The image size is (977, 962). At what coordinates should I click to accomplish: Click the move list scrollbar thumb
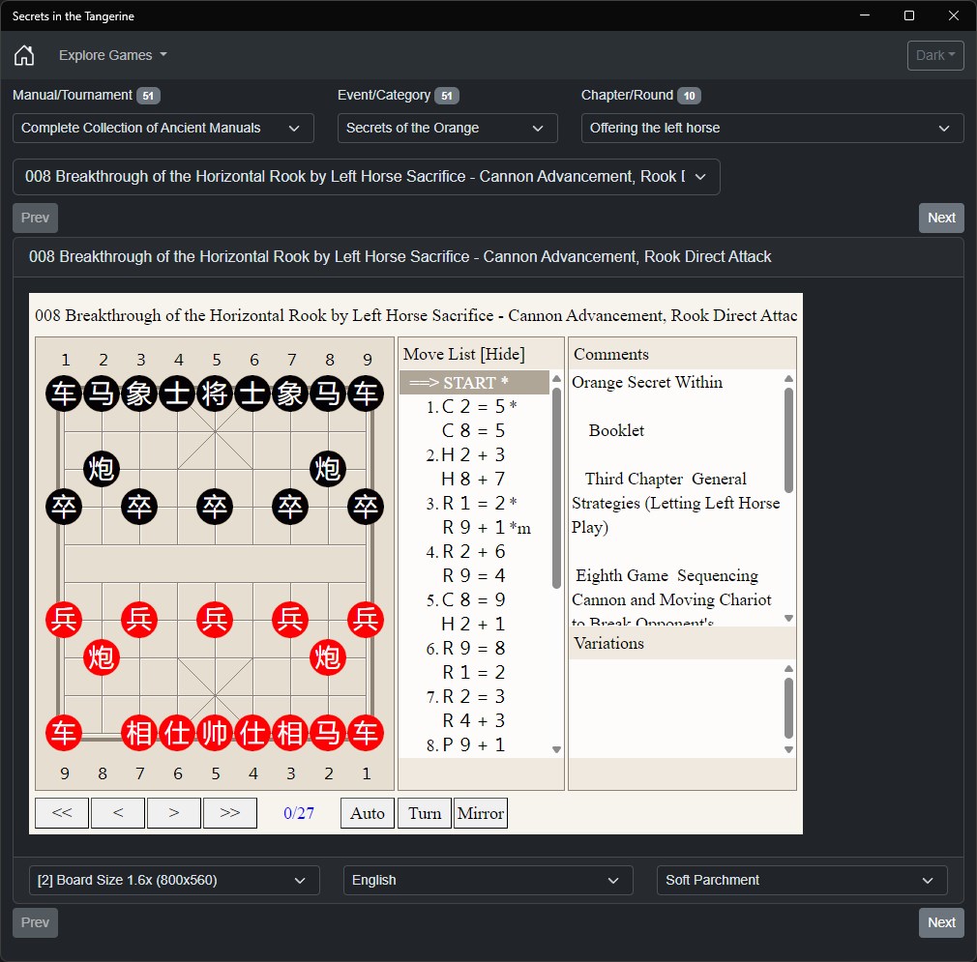[x=556, y=488]
